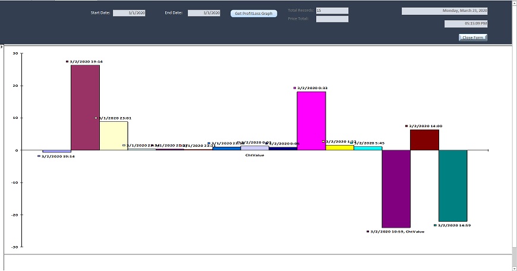The image size is (517, 271).
Task: Click label 3/2/2020 14:00
Action: (x=425, y=126)
